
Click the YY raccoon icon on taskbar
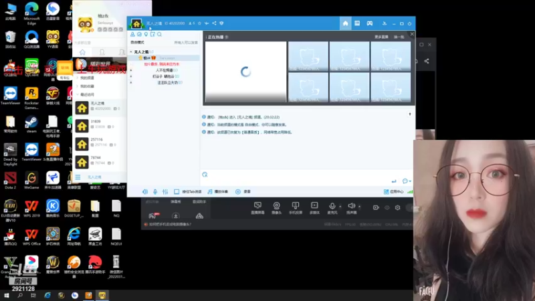tap(102, 296)
